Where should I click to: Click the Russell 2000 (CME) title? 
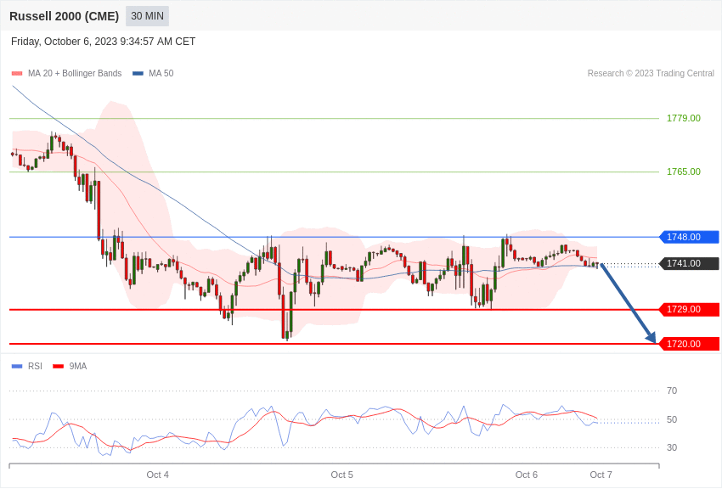64,16
